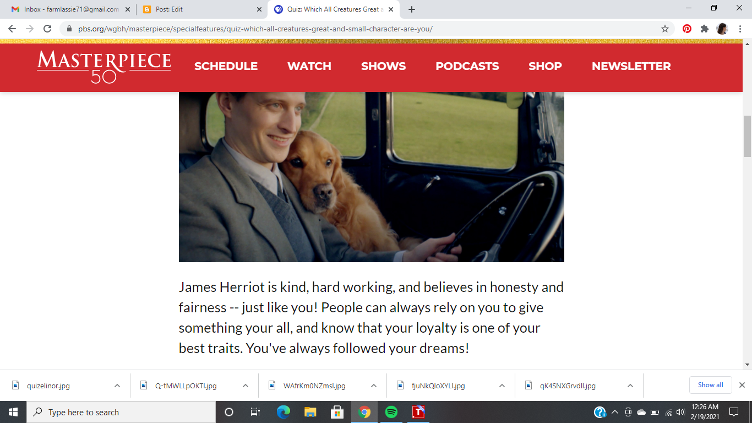Click the browser back arrow
The height and width of the screenshot is (423, 752).
click(12, 29)
